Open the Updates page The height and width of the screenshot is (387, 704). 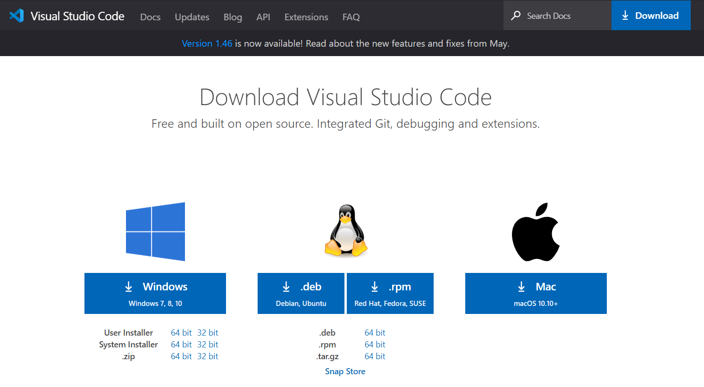coord(192,17)
